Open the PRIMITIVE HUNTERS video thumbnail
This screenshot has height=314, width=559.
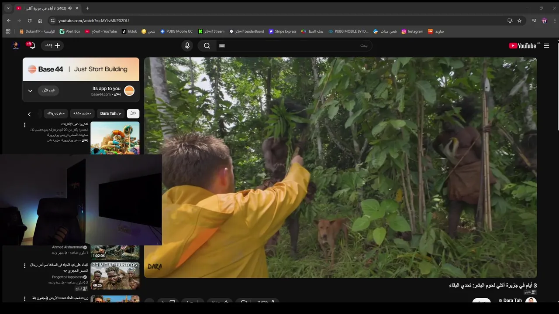pos(115,276)
